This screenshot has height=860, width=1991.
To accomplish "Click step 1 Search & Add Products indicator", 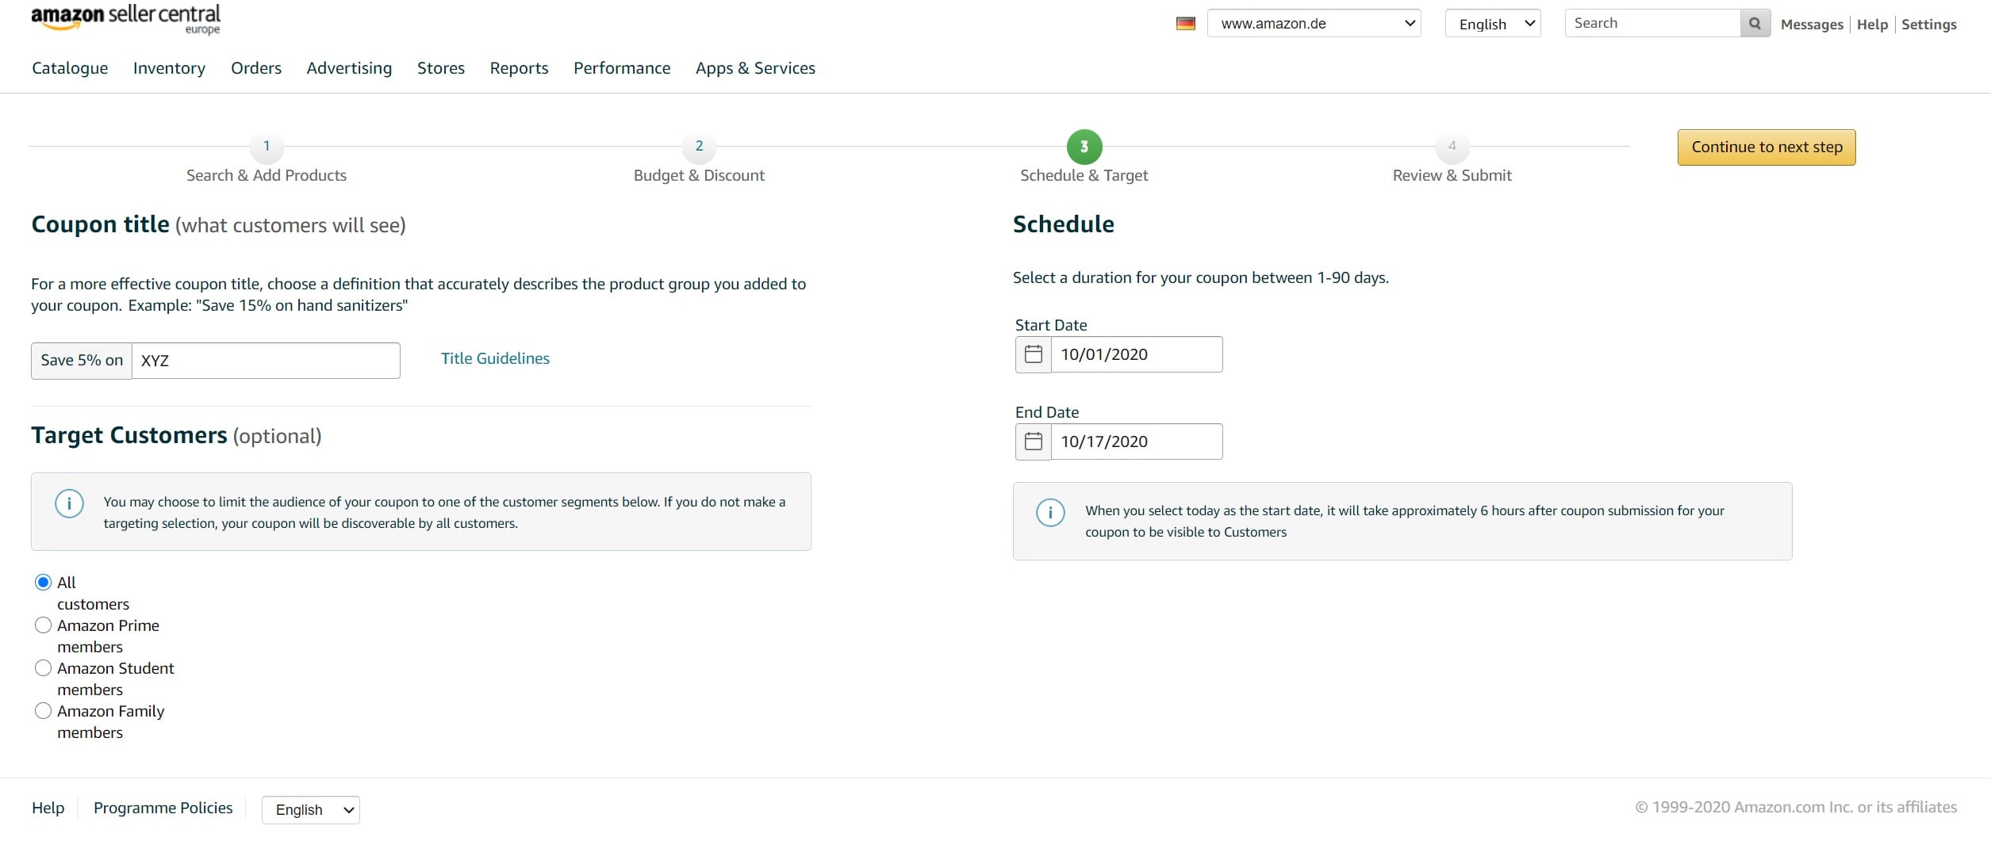I will pyautogui.click(x=267, y=147).
